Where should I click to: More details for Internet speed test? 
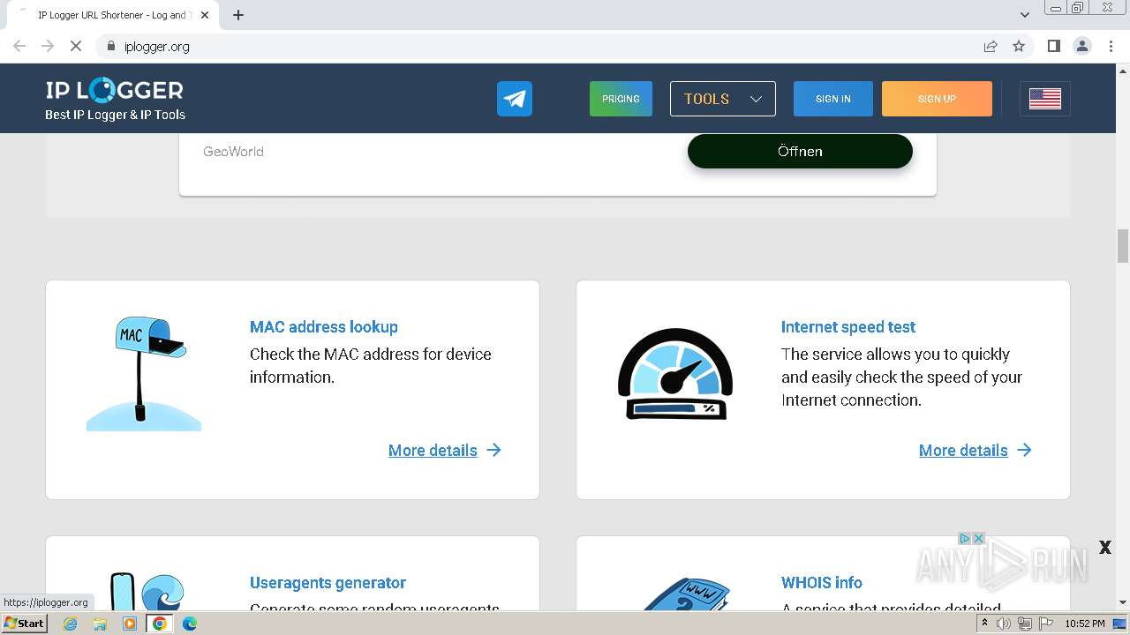pos(976,451)
